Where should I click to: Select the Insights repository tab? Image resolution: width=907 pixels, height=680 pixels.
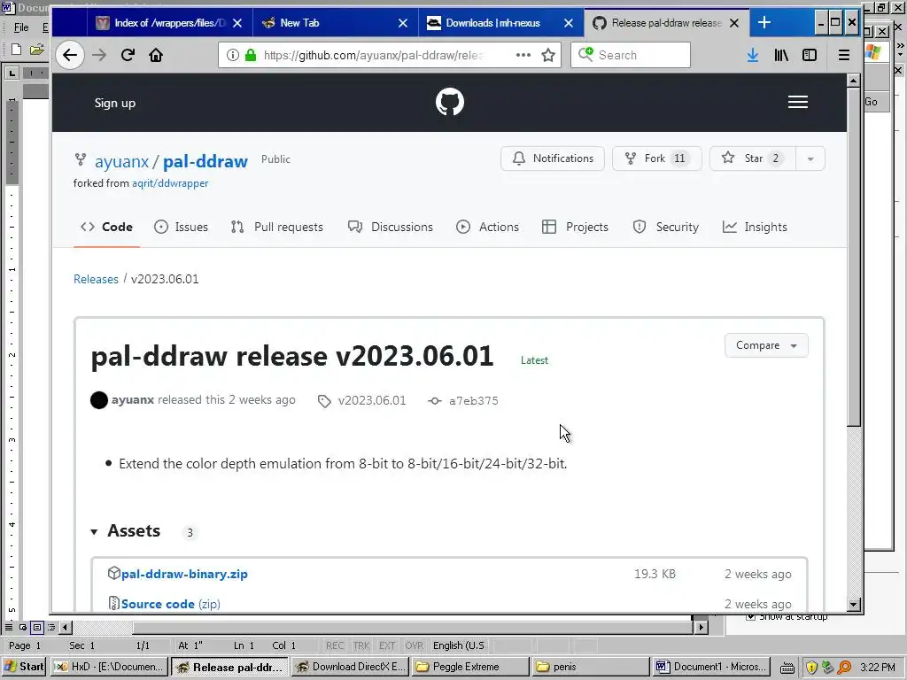pyautogui.click(x=755, y=227)
